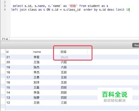Select 四班 cell in row 13
The height and width of the screenshot is (111, 139).
tap(64, 98)
